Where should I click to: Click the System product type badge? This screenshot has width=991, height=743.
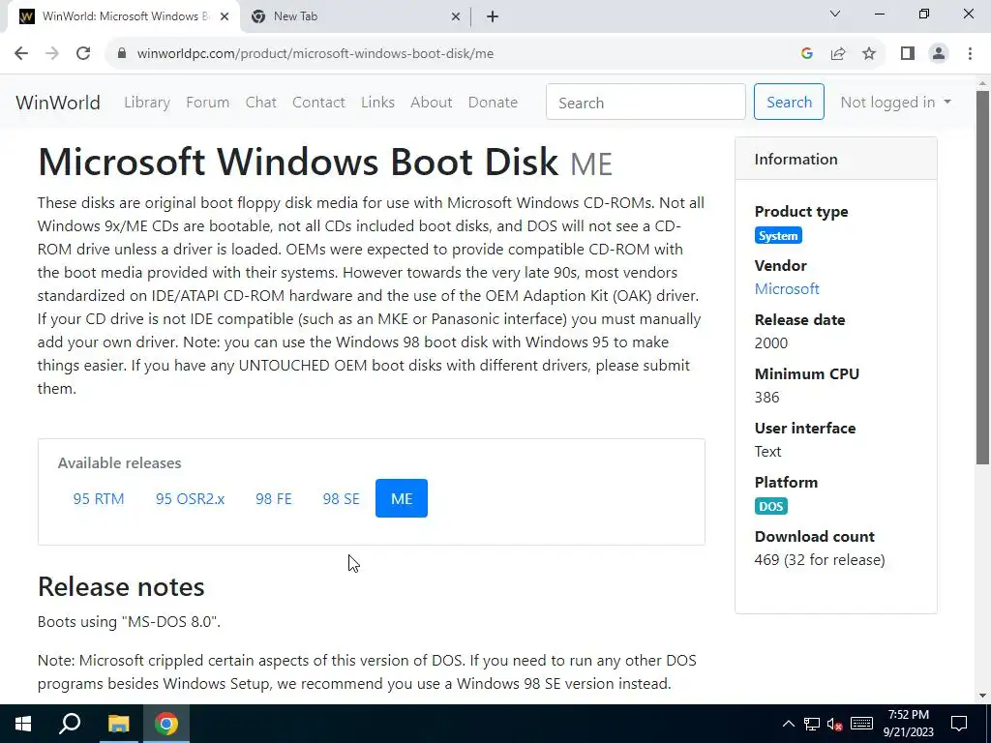[x=778, y=236]
